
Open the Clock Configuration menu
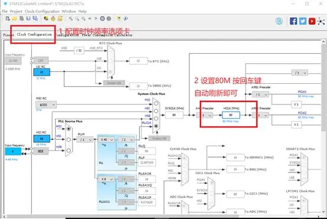coord(42,11)
